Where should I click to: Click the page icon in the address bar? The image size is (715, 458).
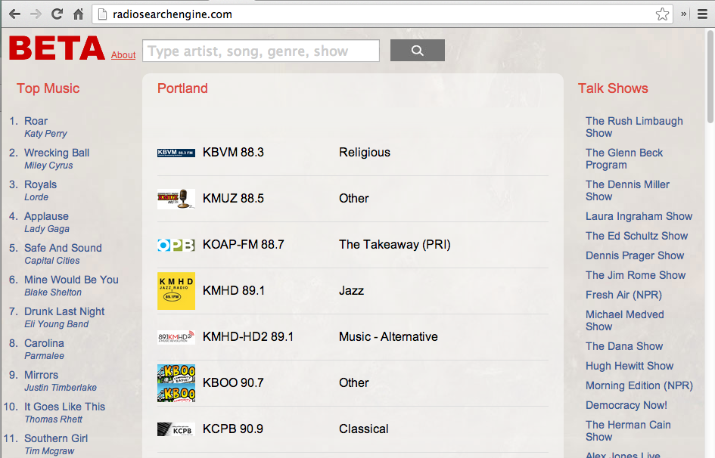[x=103, y=14]
